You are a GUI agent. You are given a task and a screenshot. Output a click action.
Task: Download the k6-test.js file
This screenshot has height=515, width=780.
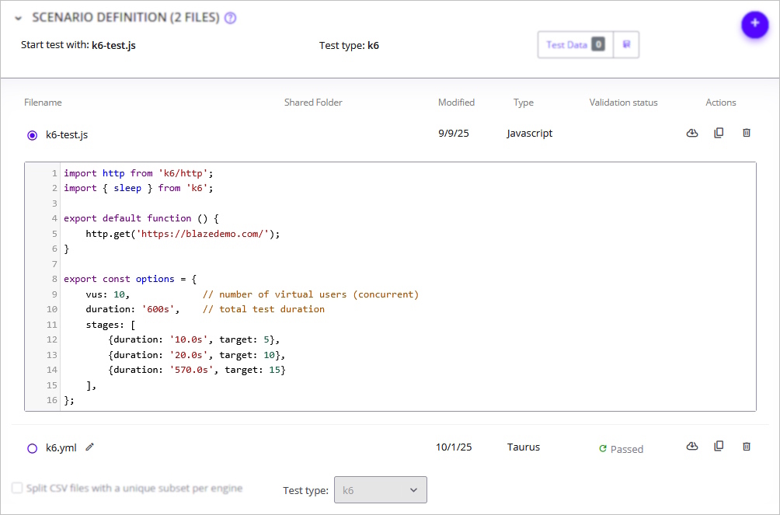(692, 134)
